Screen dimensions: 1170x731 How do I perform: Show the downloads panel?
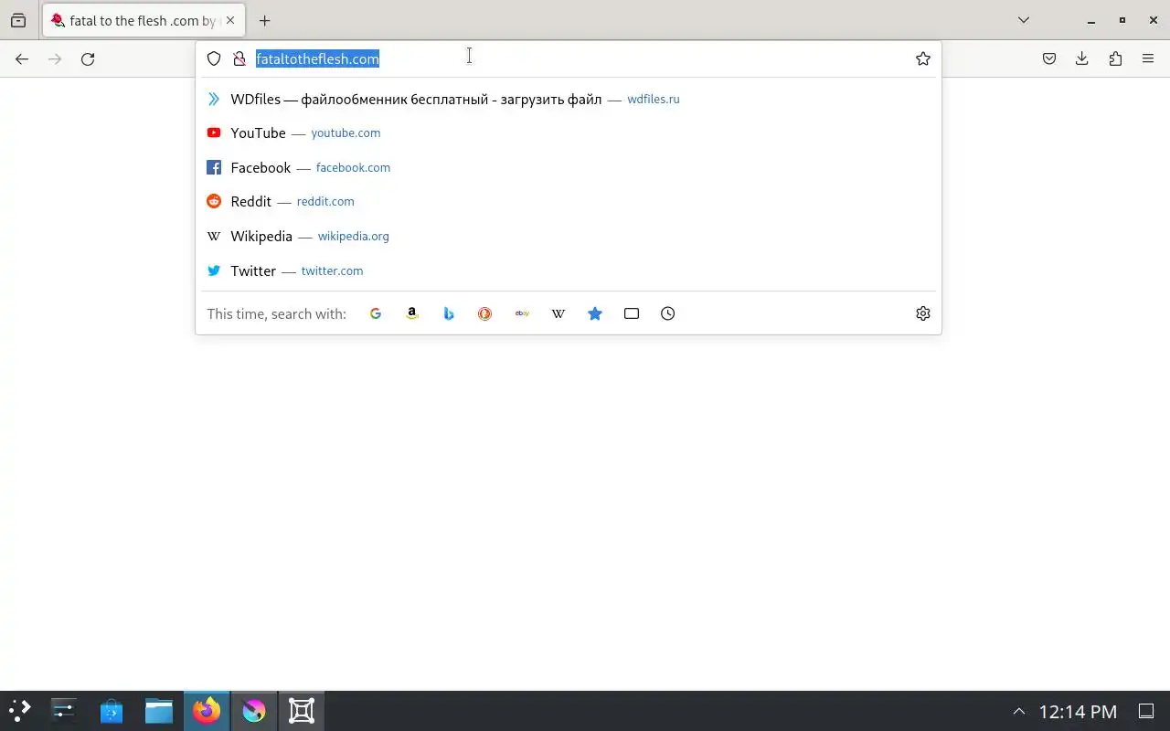(x=1082, y=58)
